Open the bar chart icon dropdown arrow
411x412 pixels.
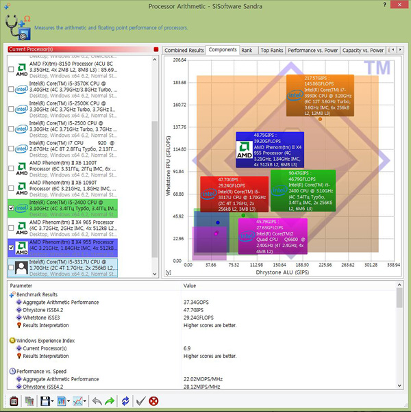tap(68, 401)
